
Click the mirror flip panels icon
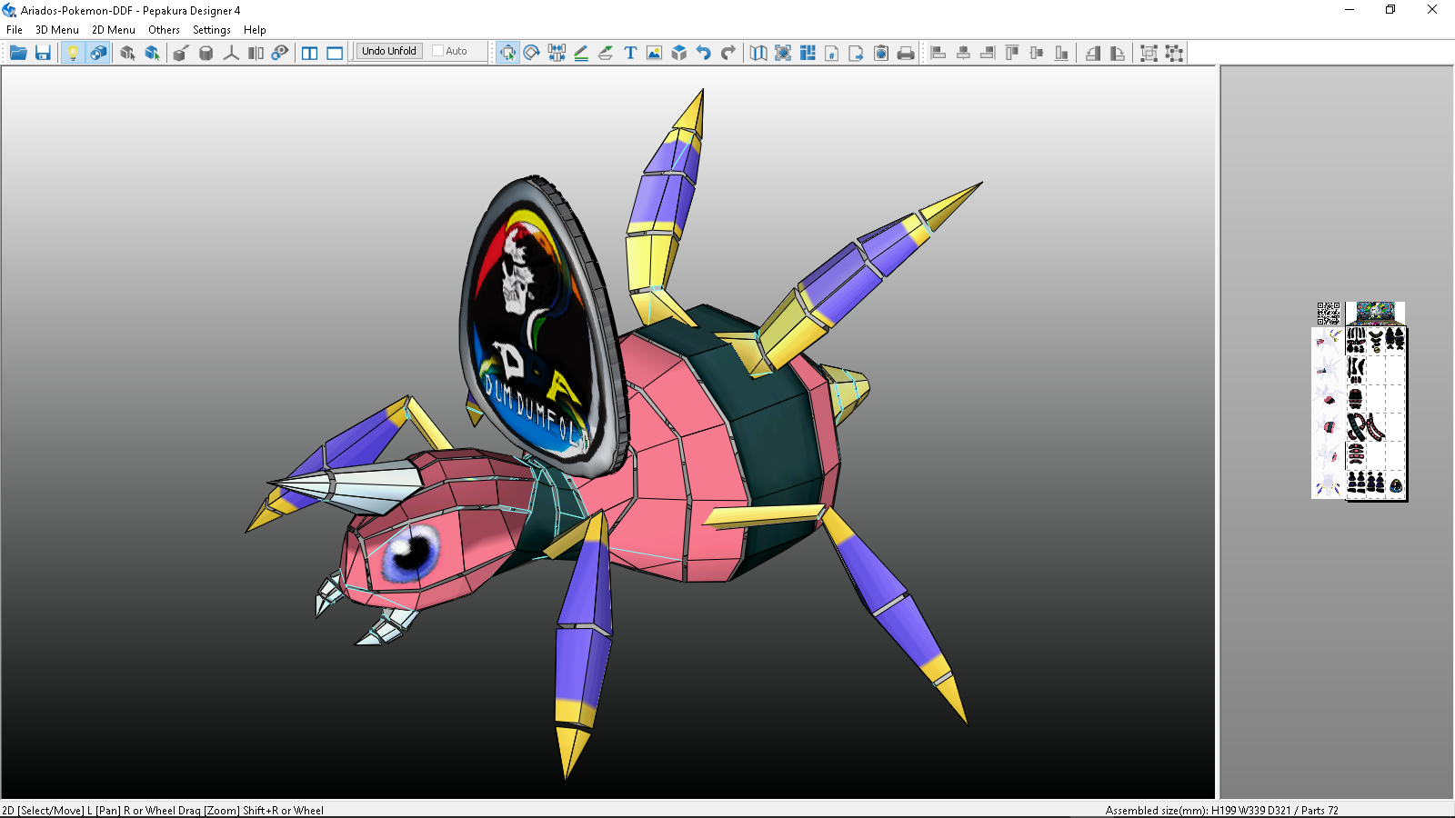pyautogui.click(x=256, y=53)
